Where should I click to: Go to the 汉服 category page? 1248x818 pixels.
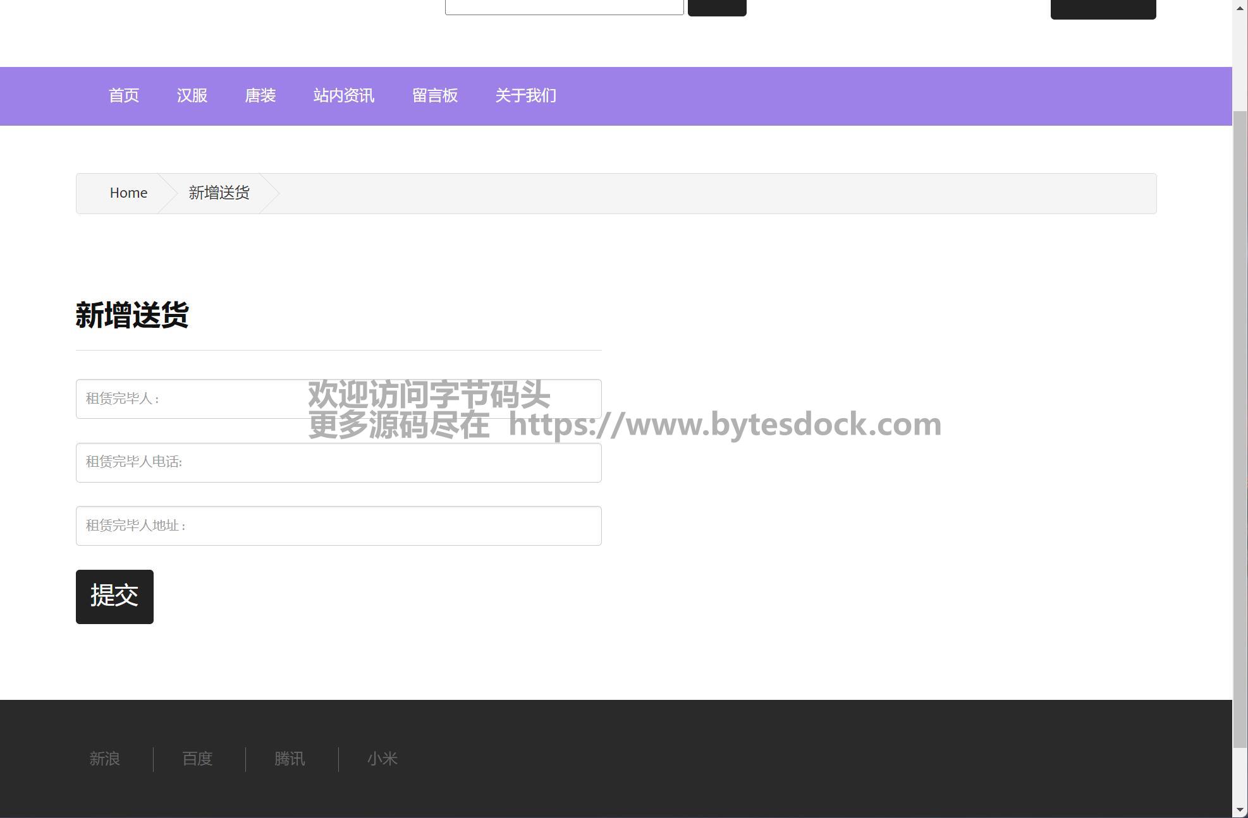click(x=192, y=95)
